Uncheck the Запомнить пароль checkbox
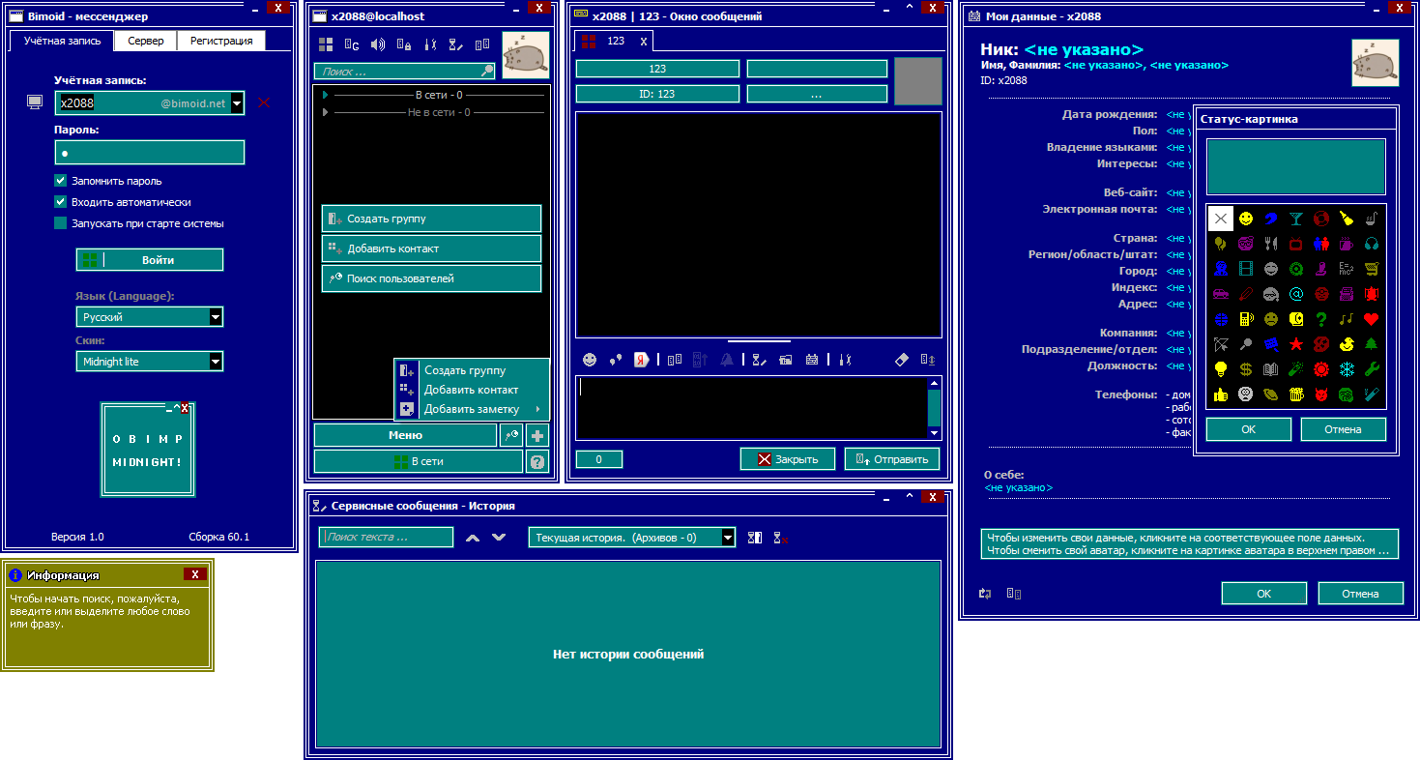 [61, 181]
